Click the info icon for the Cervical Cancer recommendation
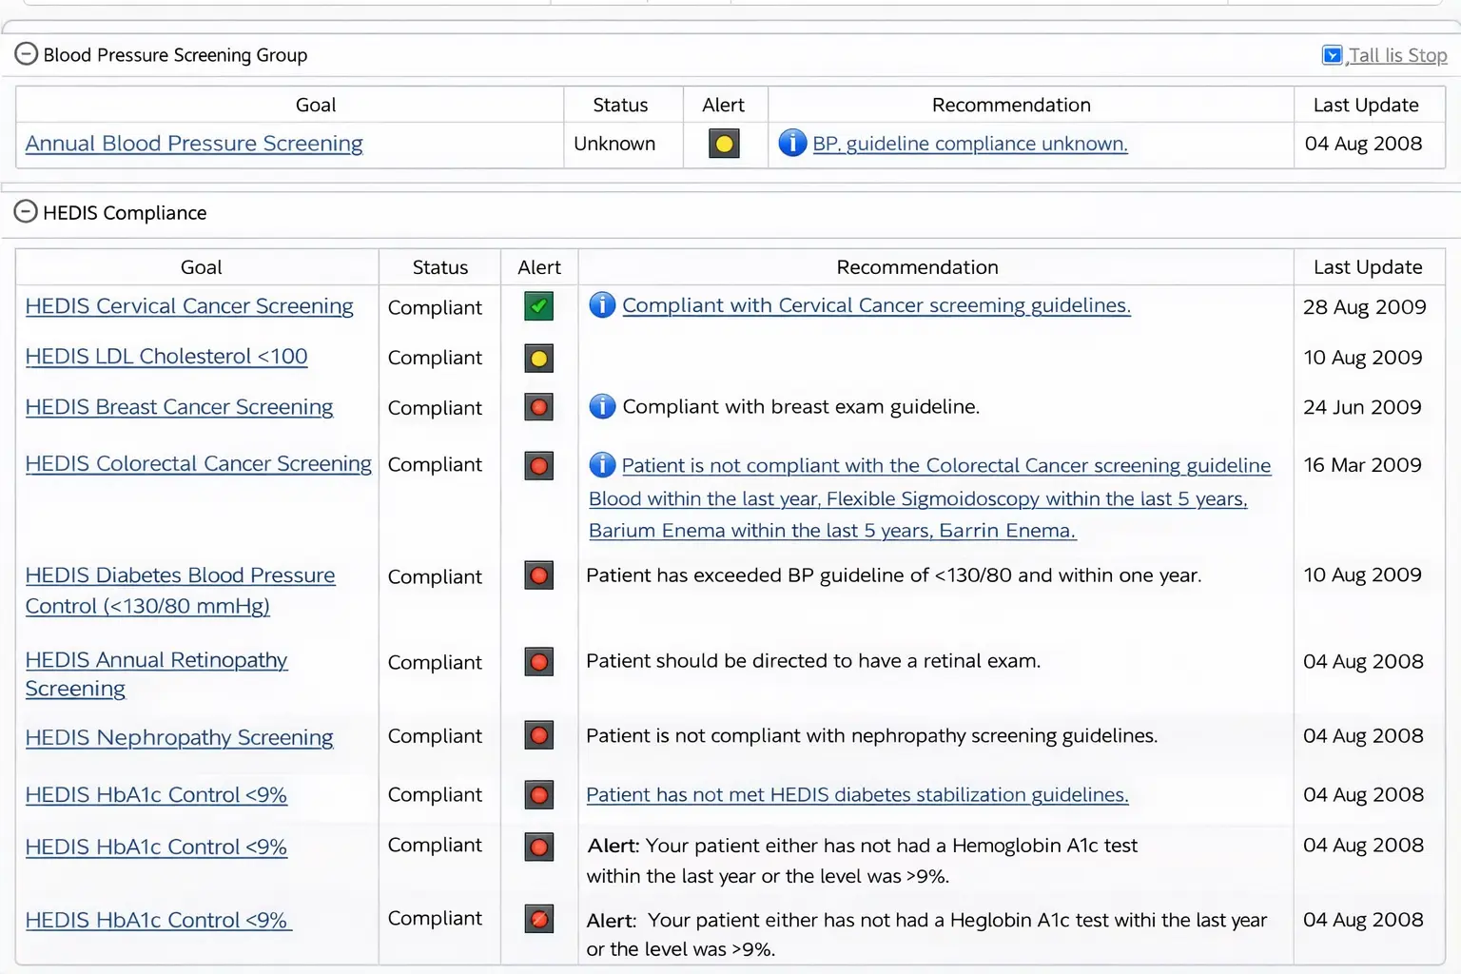1461x974 pixels. pyautogui.click(x=601, y=305)
